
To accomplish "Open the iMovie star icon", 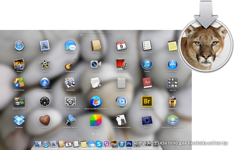I will (x=45, y=64).
